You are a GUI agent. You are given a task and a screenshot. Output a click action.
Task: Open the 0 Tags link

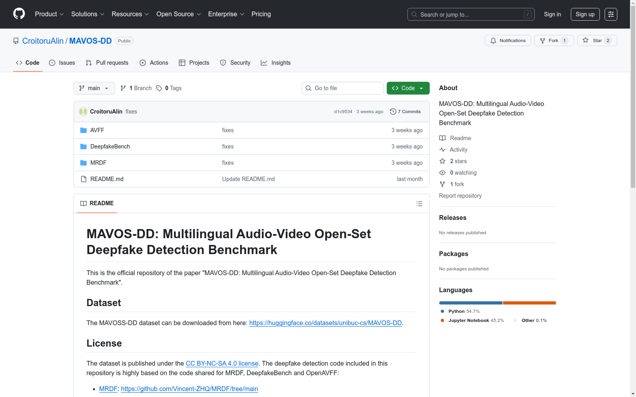[169, 88]
